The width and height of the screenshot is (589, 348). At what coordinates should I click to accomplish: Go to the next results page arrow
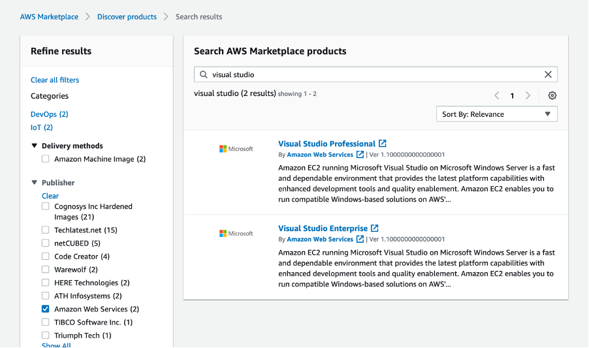pyautogui.click(x=528, y=95)
